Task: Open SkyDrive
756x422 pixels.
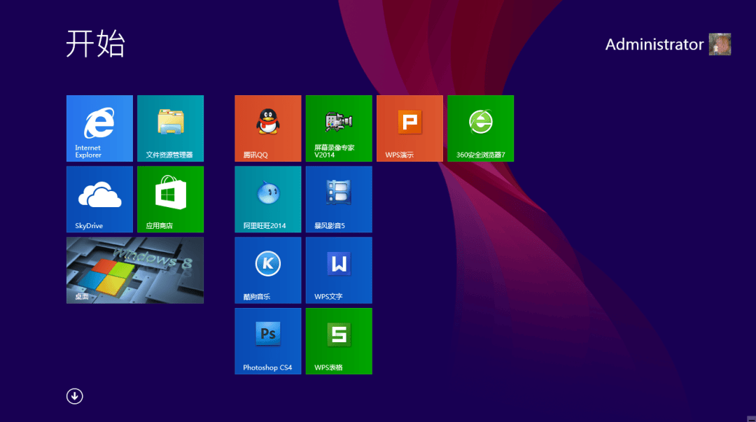Action: (x=99, y=199)
